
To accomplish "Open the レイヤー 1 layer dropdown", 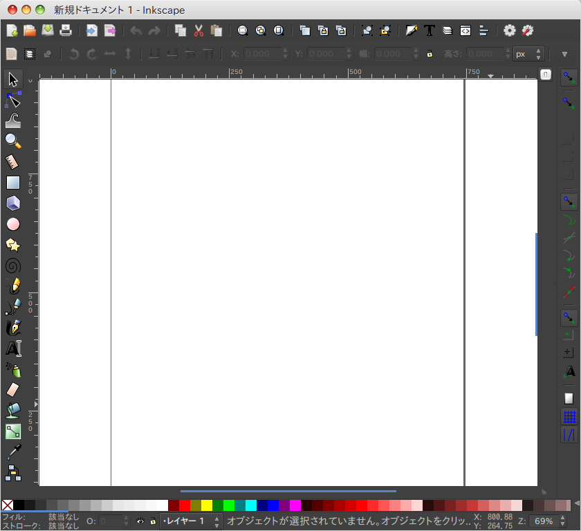I will [191, 521].
